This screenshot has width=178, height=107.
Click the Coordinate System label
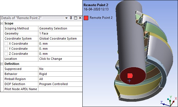point(18,38)
